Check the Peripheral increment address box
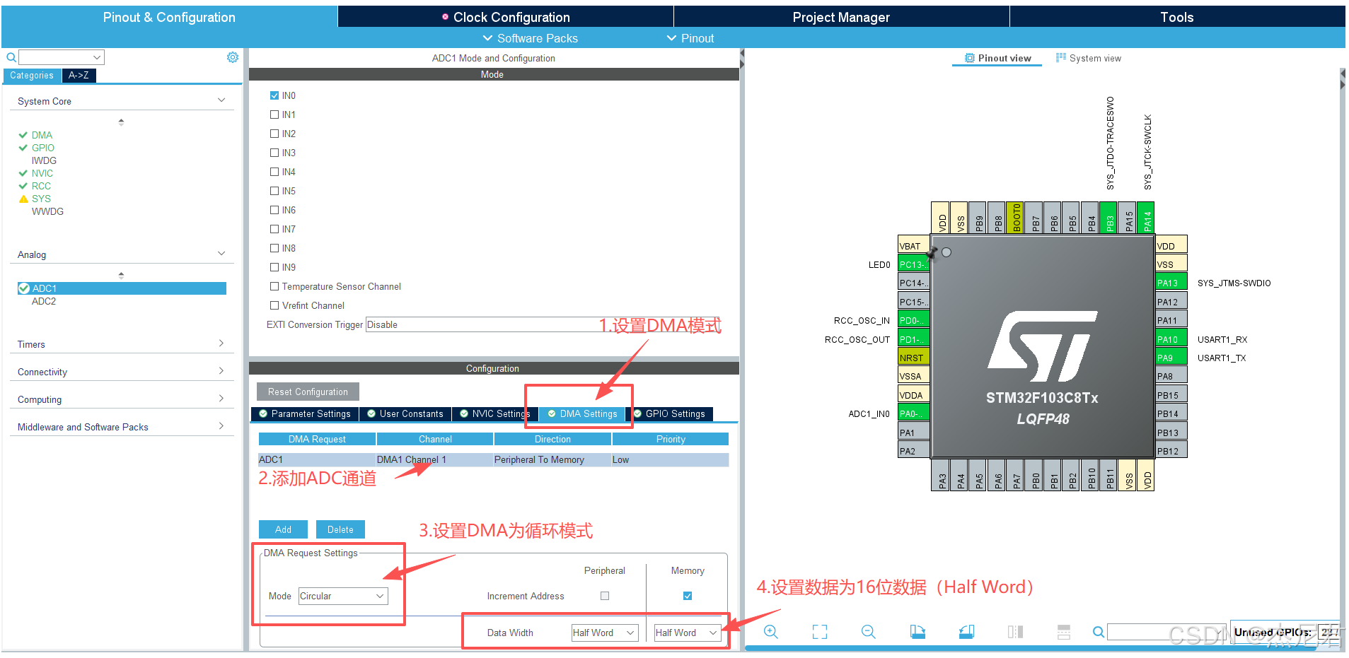The image size is (1349, 658). 605,596
